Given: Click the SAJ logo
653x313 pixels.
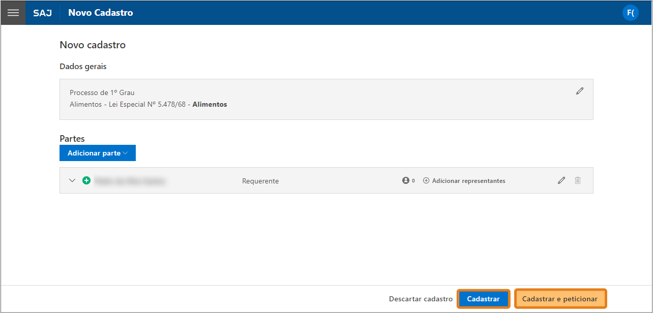Looking at the screenshot, I should click(42, 13).
